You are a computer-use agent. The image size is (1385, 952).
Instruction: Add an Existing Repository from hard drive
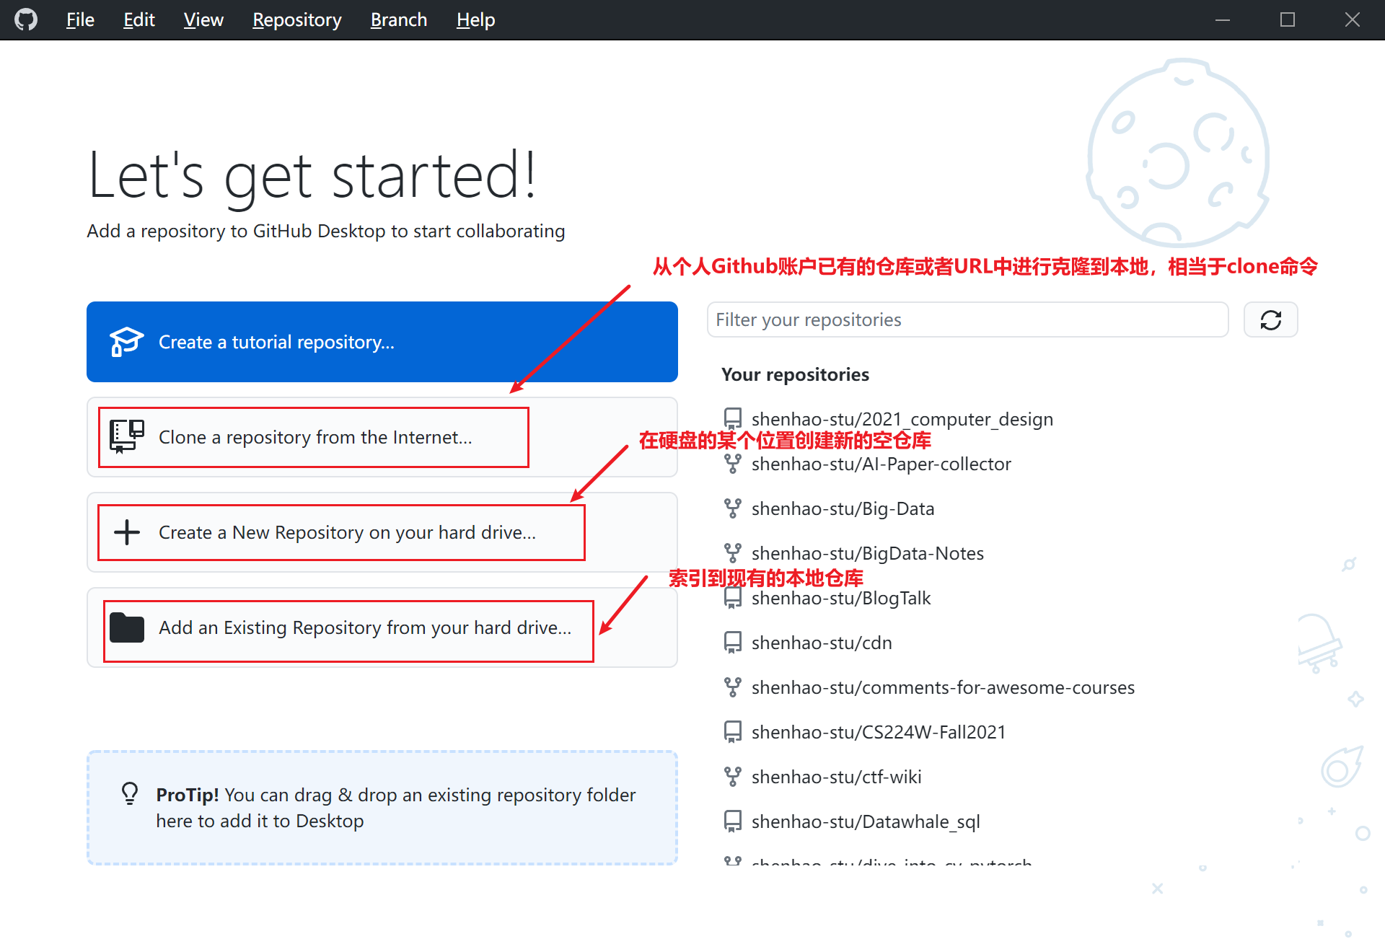[x=364, y=627]
